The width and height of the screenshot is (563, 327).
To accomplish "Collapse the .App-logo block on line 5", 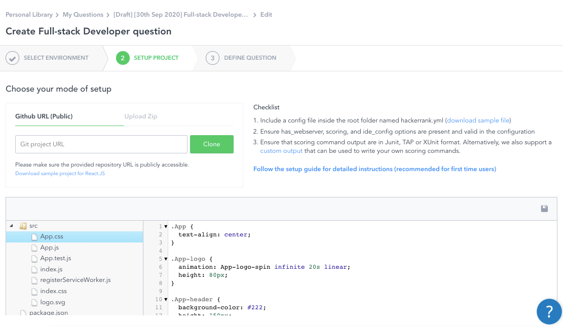I will tap(165, 259).
